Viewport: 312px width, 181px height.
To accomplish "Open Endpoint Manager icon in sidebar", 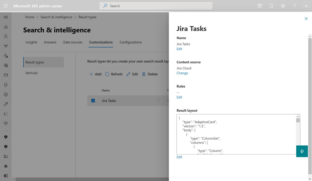I will 6,156.
